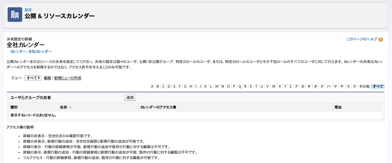Click the 種別 column header
Viewport: 392px width, 163px height.
pos(14,107)
